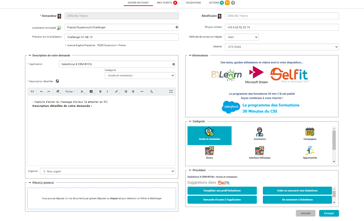Click the Annuler button
The width and height of the screenshot is (364, 221).
(306, 213)
